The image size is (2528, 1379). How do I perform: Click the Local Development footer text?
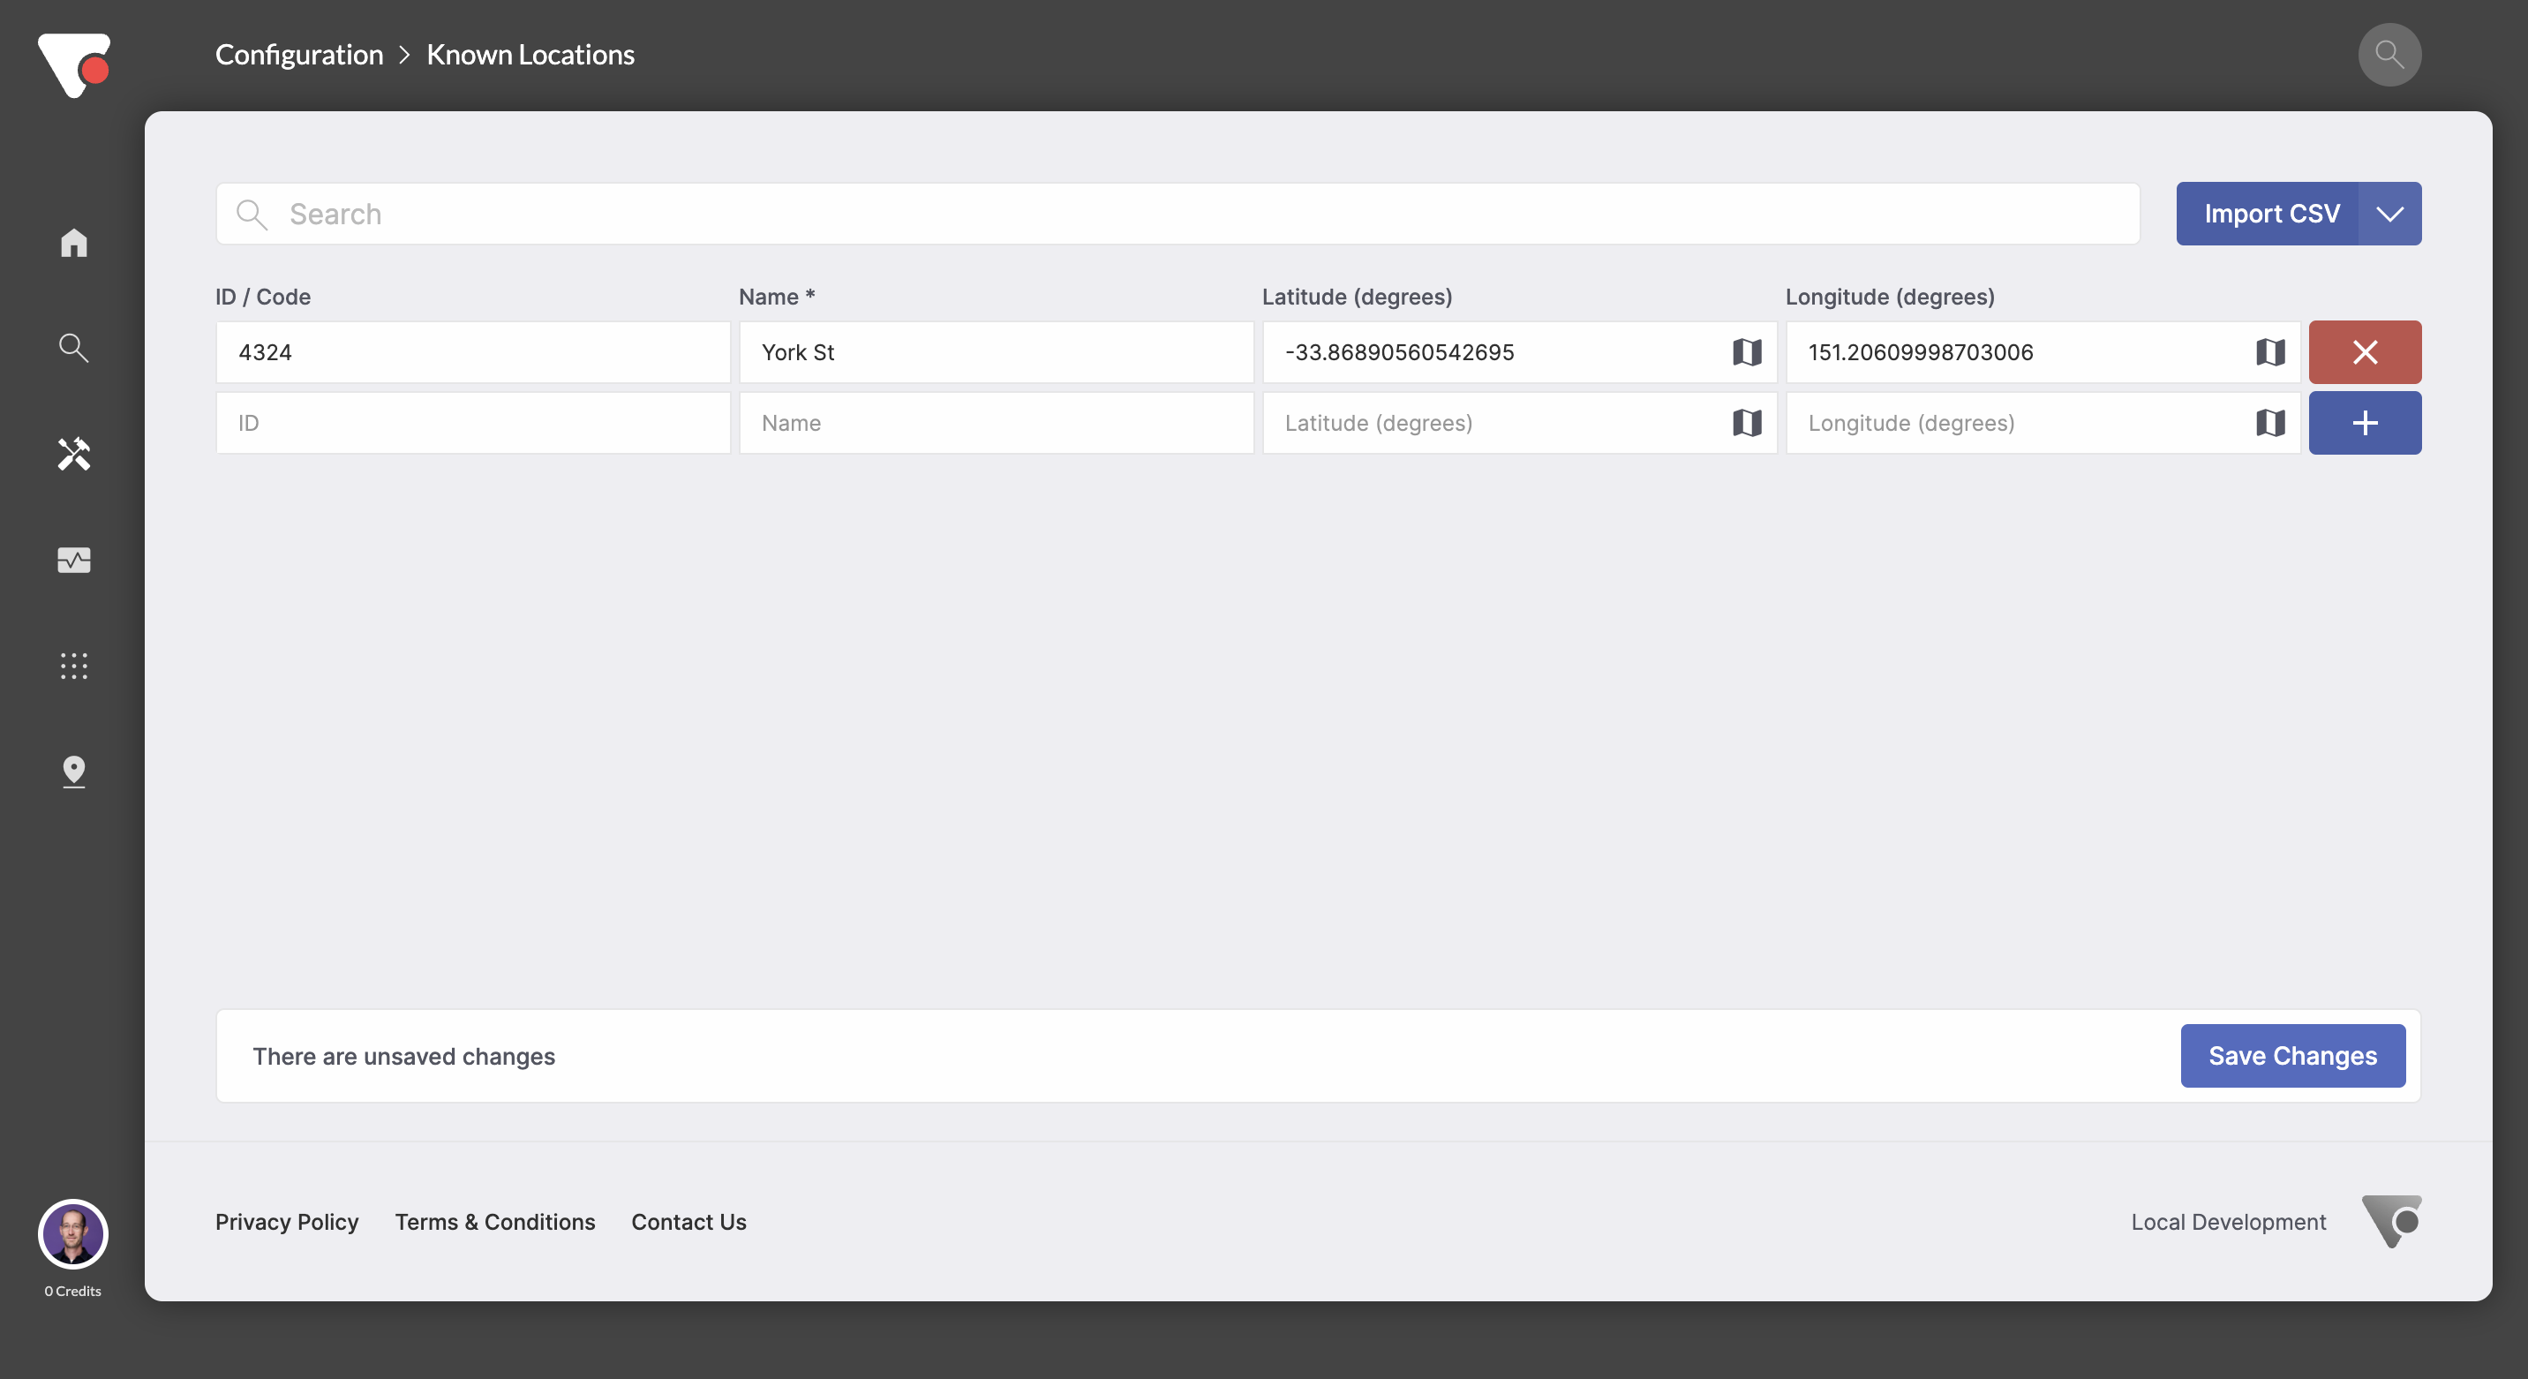coord(2228,1222)
